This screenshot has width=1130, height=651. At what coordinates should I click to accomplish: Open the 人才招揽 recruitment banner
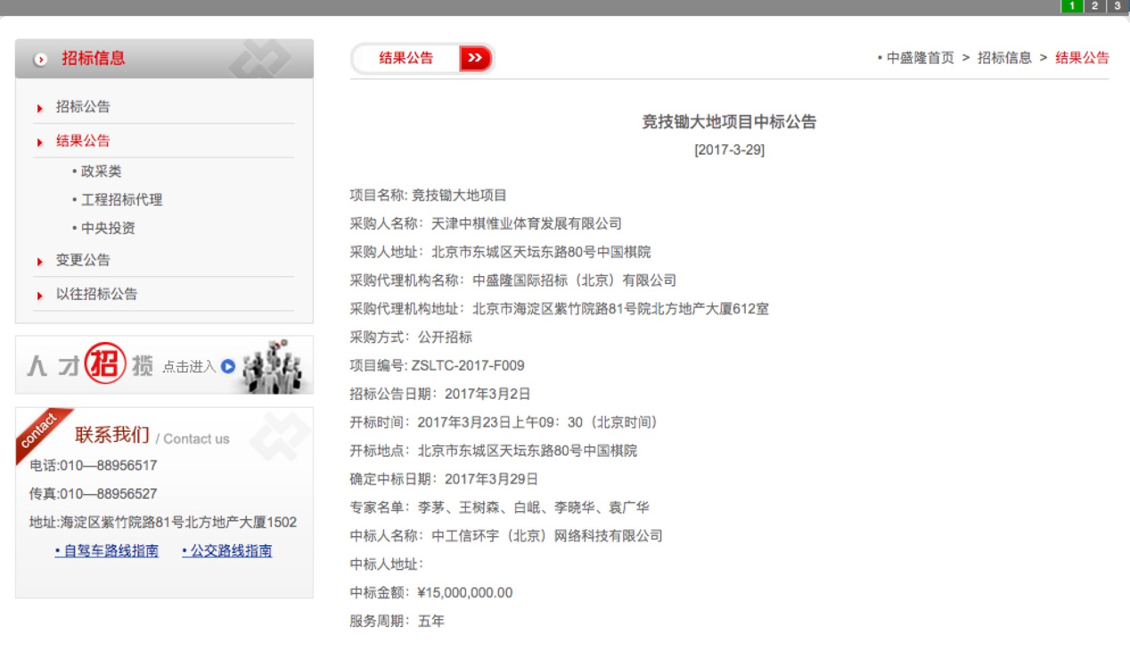point(164,365)
